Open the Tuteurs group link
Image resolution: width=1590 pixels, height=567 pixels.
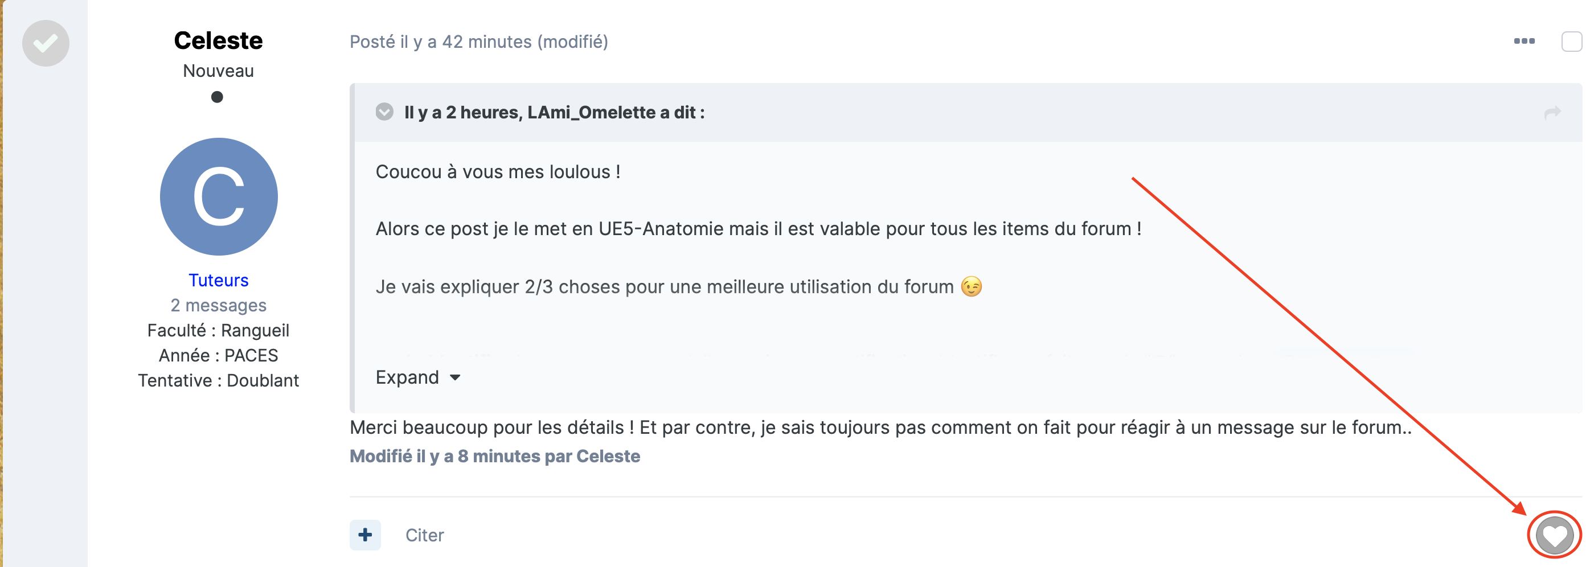[218, 280]
